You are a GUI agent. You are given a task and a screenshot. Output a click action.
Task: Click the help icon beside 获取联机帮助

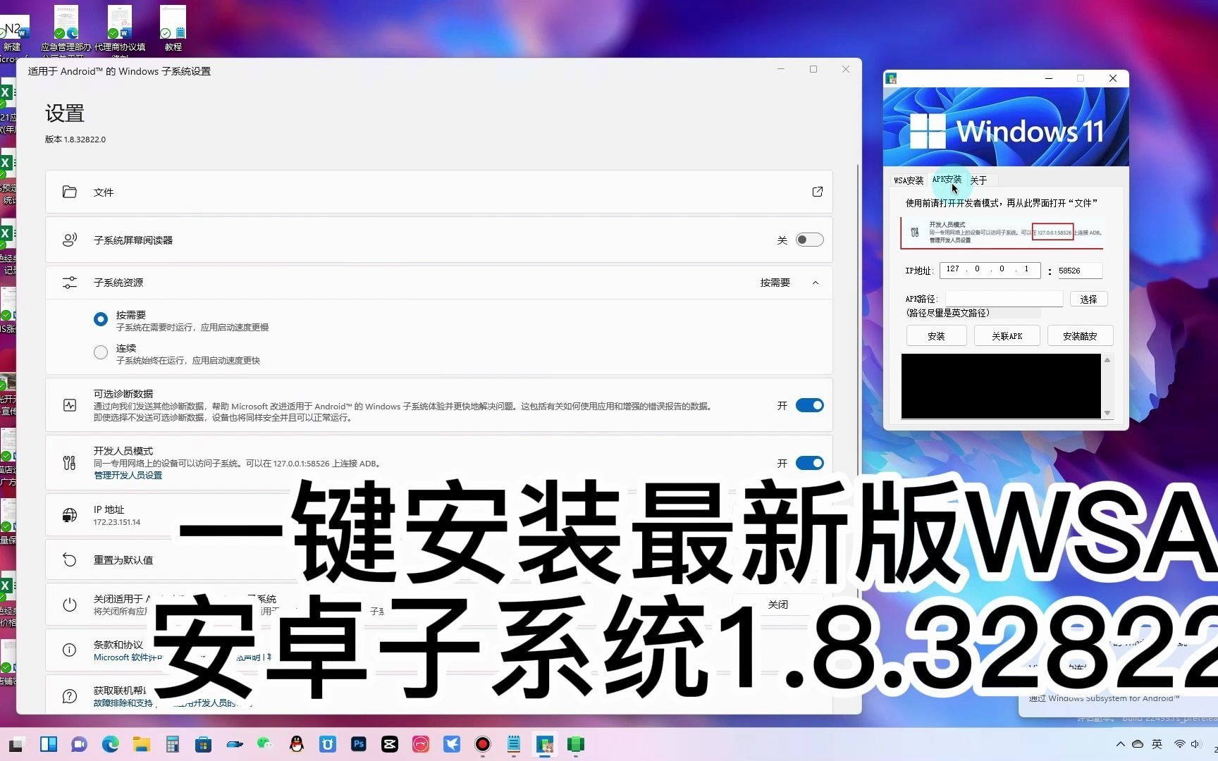pyautogui.click(x=69, y=696)
